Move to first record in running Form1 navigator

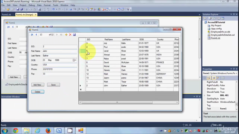pos(32,35)
